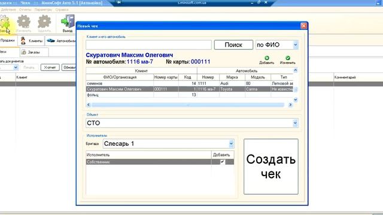Click the Собственник executor row
The height and width of the screenshot is (215, 383).
click(160, 162)
